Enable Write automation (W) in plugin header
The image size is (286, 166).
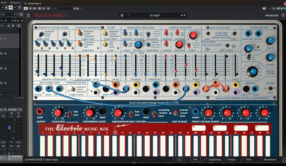coord(35,8)
